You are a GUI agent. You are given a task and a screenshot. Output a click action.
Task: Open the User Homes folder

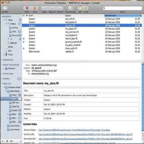tap(15, 130)
